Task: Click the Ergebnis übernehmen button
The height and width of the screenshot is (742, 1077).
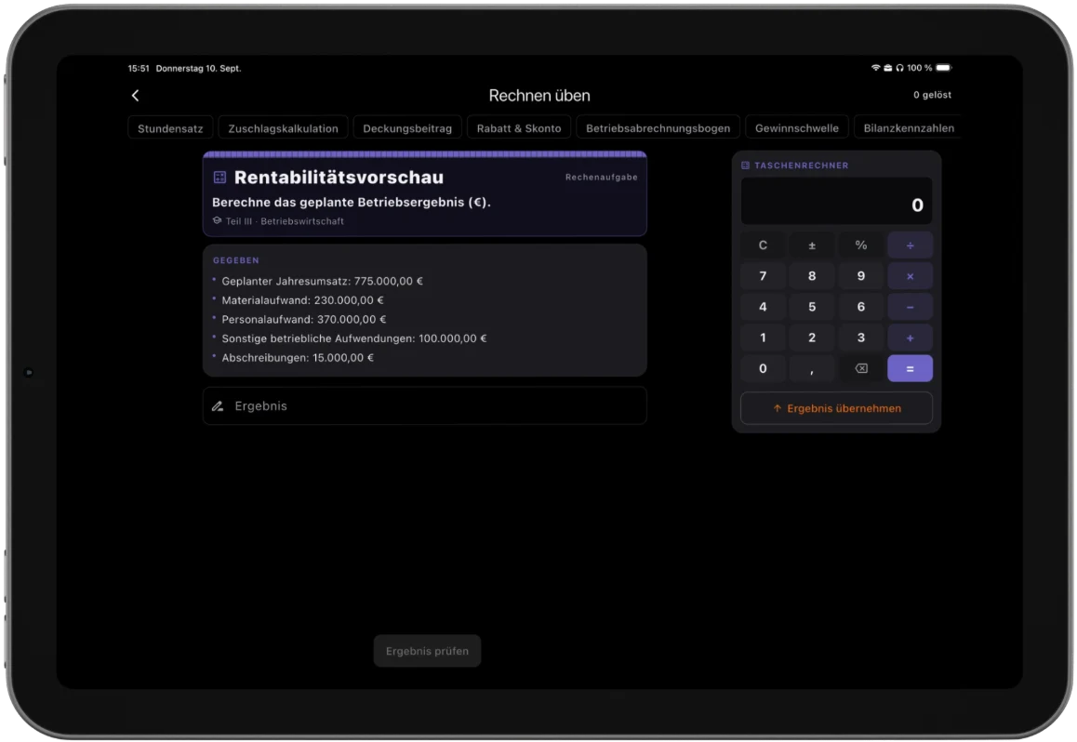Action: click(x=837, y=408)
